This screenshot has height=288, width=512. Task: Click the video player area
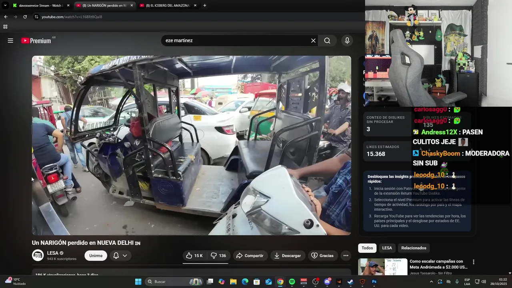[x=192, y=145]
